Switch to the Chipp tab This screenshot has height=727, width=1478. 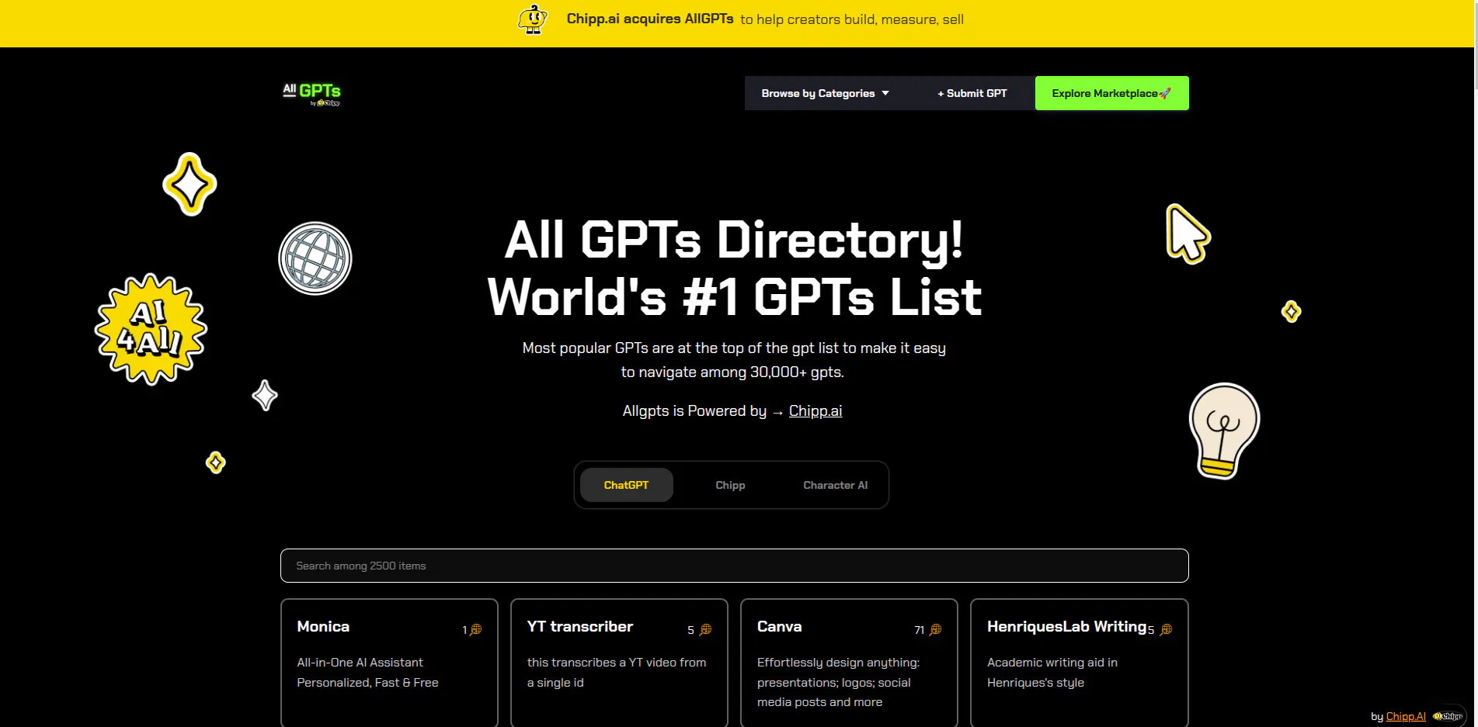point(730,485)
